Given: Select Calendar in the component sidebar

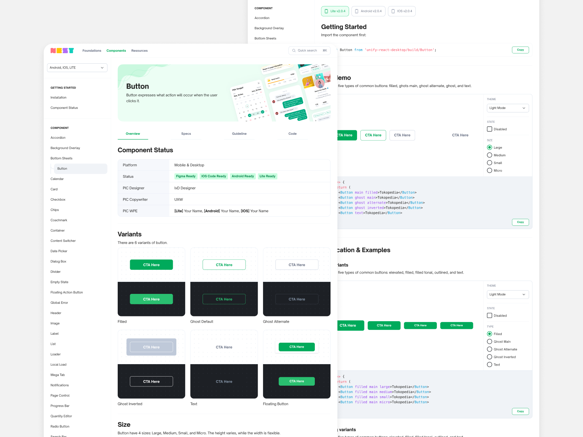Looking at the screenshot, I should coord(57,179).
